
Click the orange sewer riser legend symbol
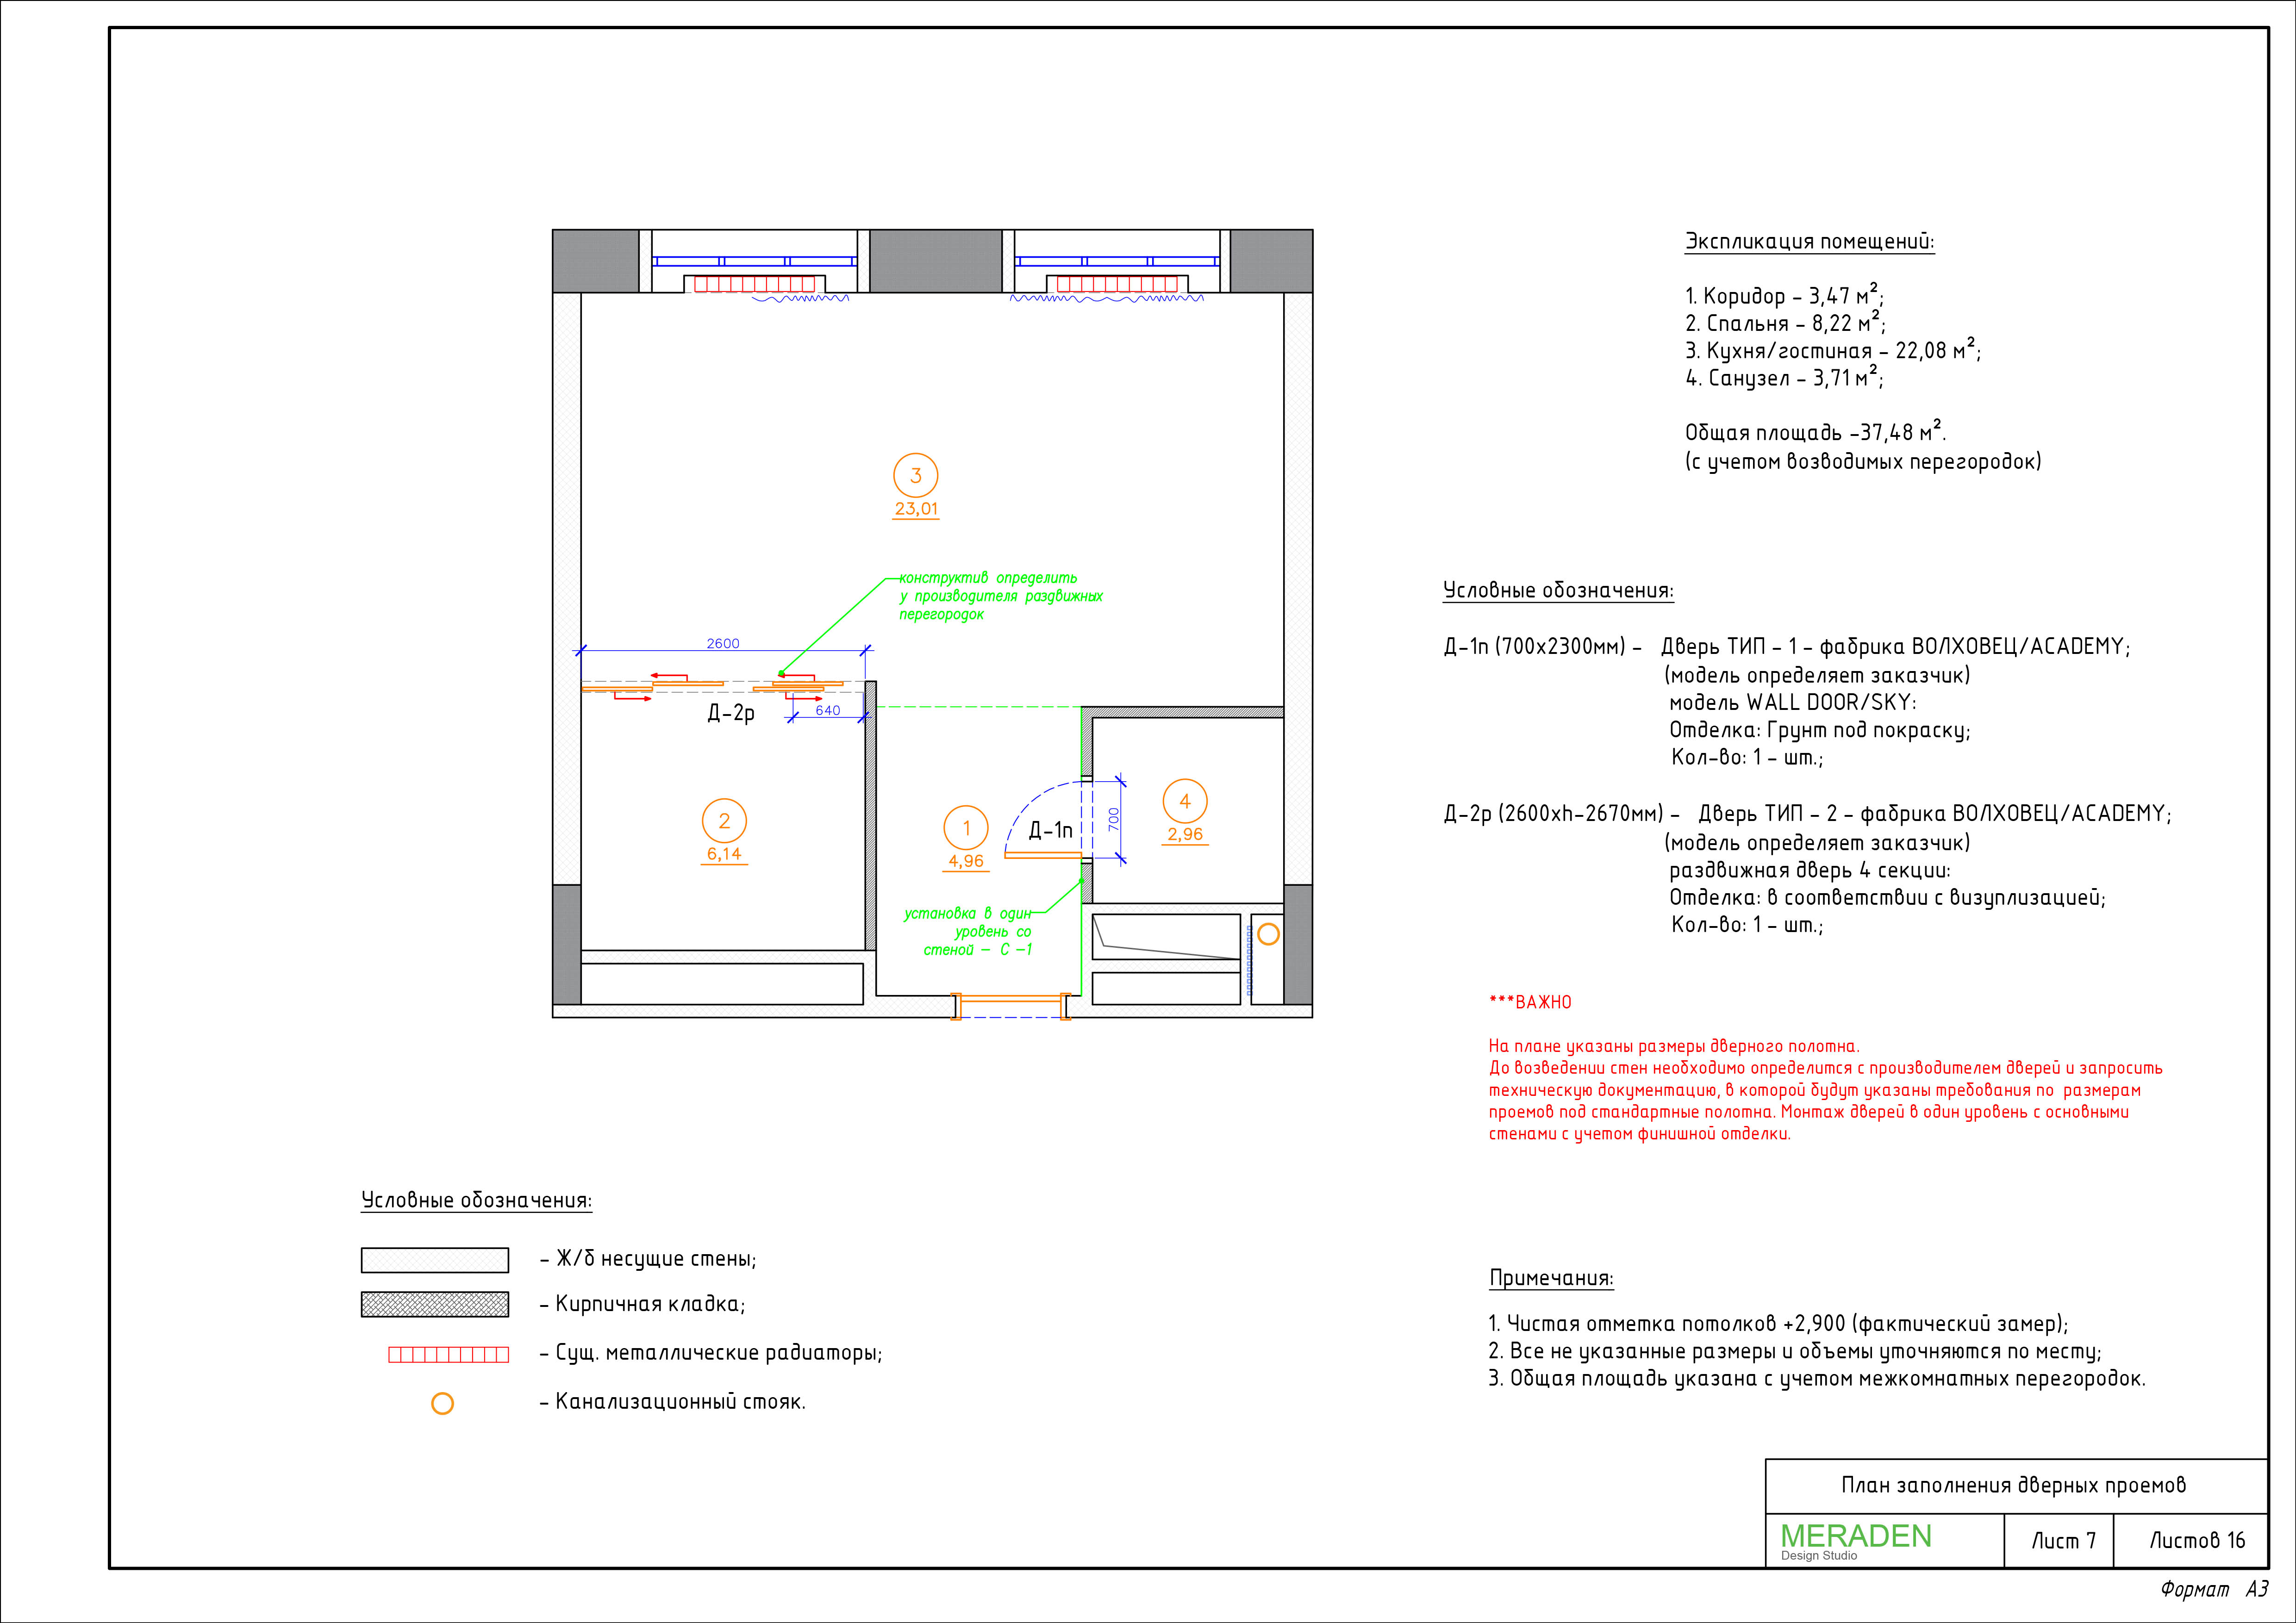[442, 1403]
